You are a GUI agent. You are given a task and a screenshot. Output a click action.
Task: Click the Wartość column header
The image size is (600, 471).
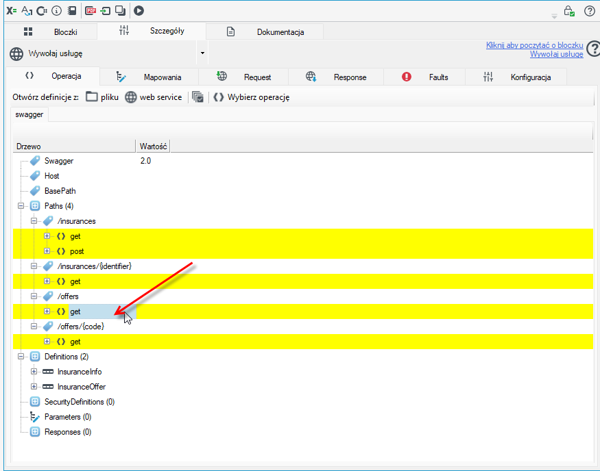click(153, 147)
